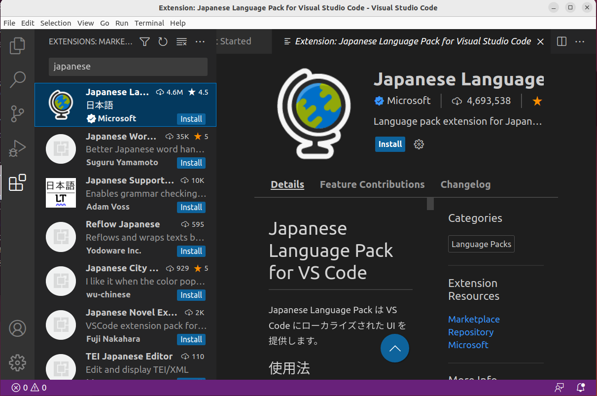The width and height of the screenshot is (597, 396).
Task: Open the Repository link under Extension Resources
Action: coord(471,332)
